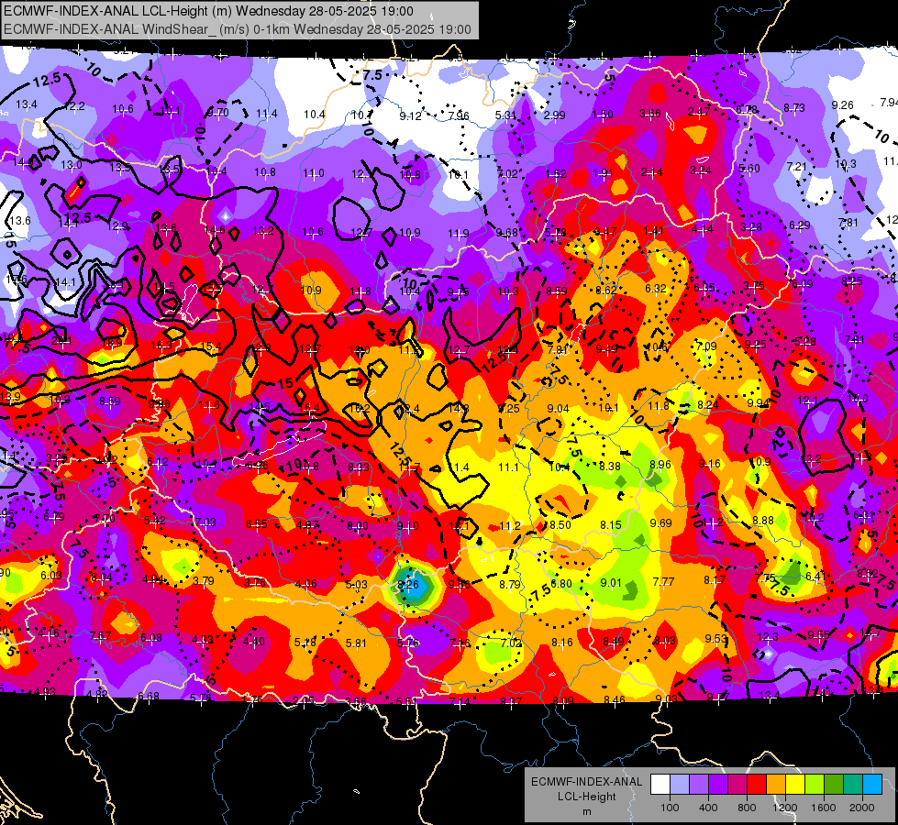Viewport: 898px width, 825px height.
Task: Click the grid value 8.26 on the blue spot
Action: click(408, 585)
